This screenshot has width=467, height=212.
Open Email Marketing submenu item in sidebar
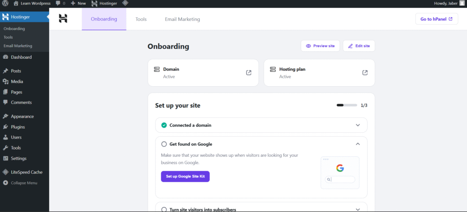18,46
